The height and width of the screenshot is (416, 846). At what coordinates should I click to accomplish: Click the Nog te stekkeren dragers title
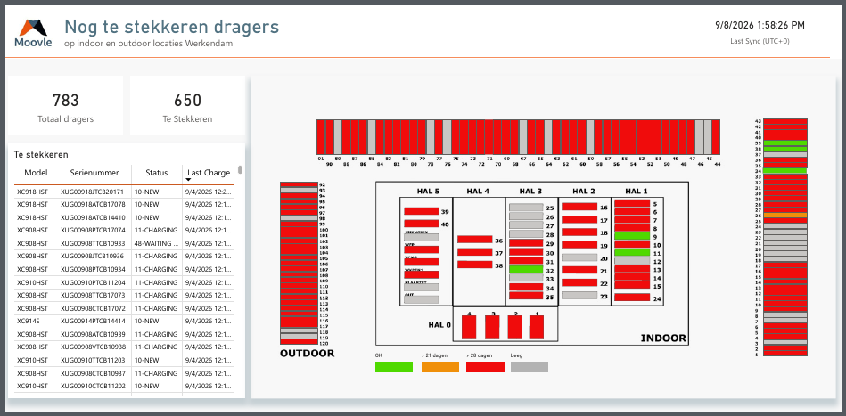171,27
